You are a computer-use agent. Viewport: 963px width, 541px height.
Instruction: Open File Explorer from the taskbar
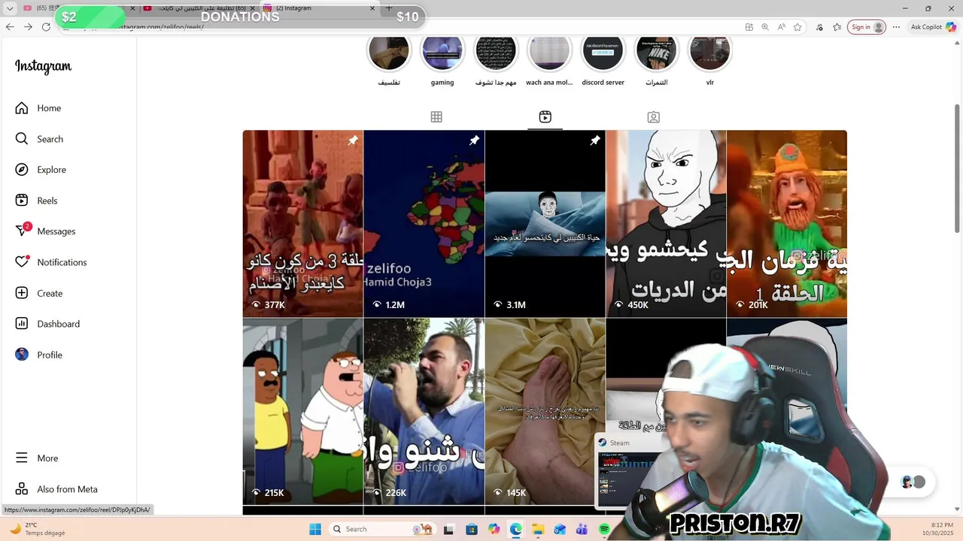(x=538, y=529)
